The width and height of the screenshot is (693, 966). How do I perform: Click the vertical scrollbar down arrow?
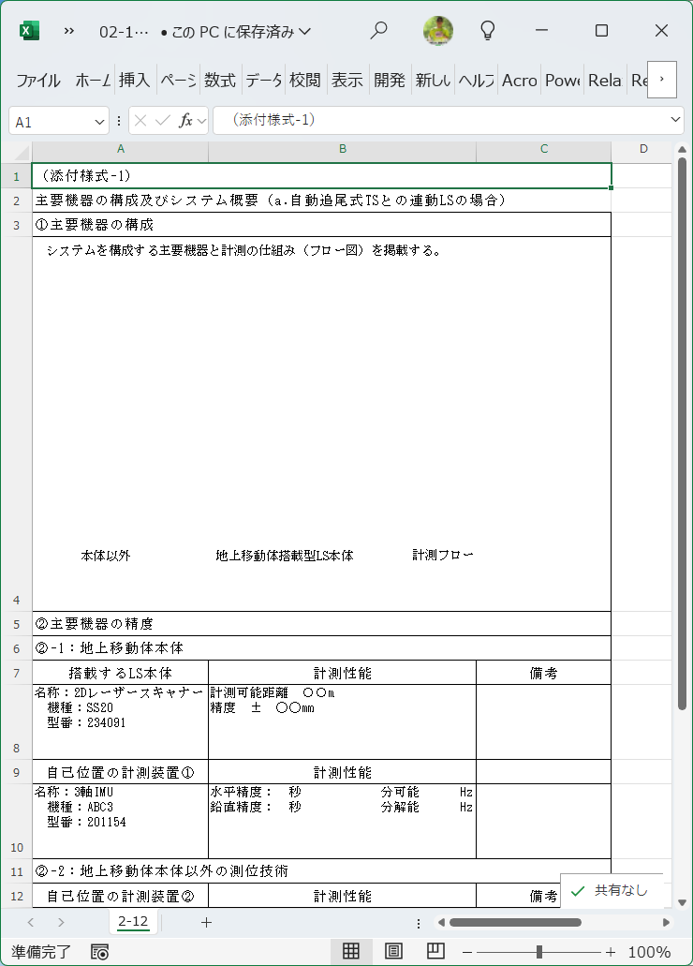click(x=682, y=902)
